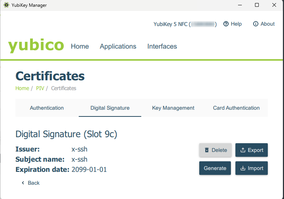This screenshot has width=284, height=199.
Task: Follow the Home breadcrumb link
Action: pyautogui.click(x=22, y=88)
